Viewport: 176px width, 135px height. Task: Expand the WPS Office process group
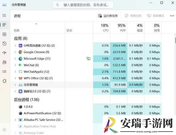pyautogui.click(x=15, y=78)
